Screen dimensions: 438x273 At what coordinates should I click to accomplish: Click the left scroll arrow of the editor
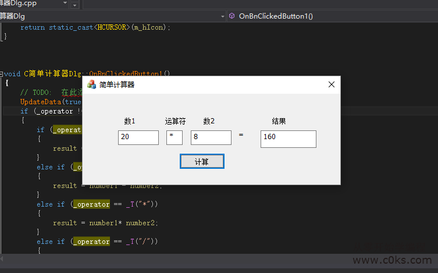3,258
